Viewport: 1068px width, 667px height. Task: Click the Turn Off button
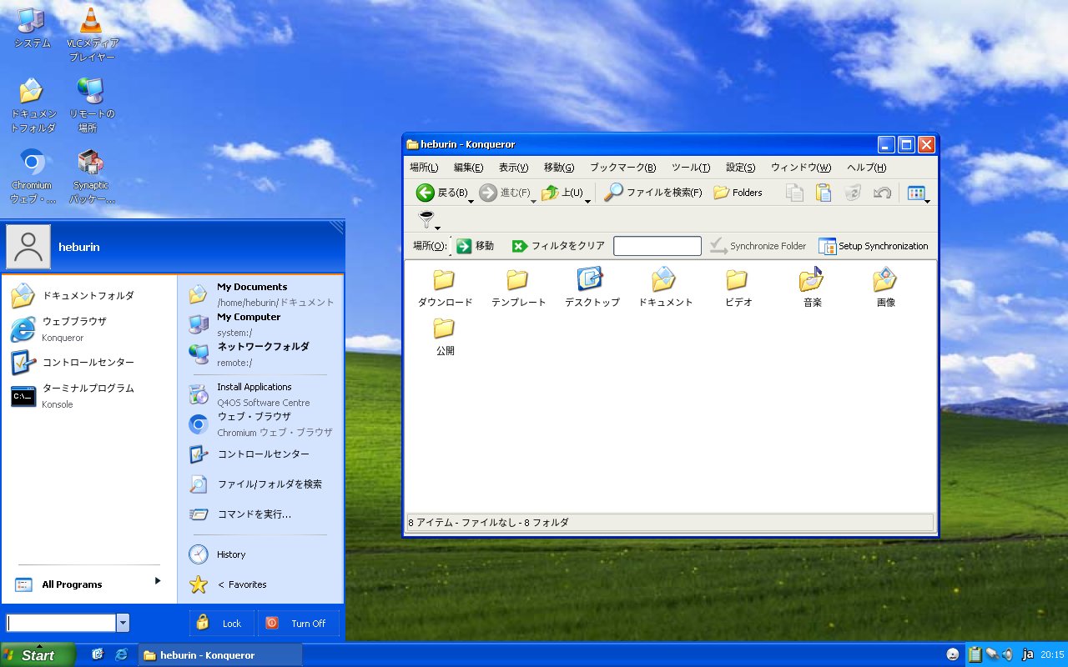(x=299, y=623)
